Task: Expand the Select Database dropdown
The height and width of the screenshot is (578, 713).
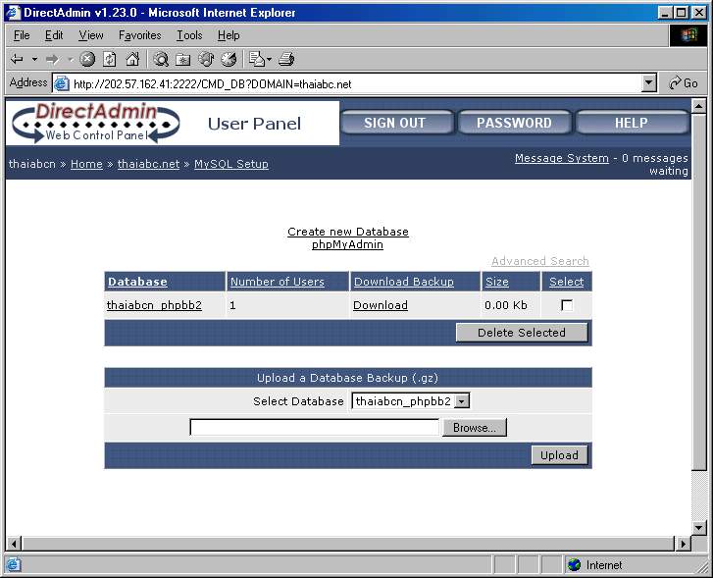Action: (x=462, y=400)
